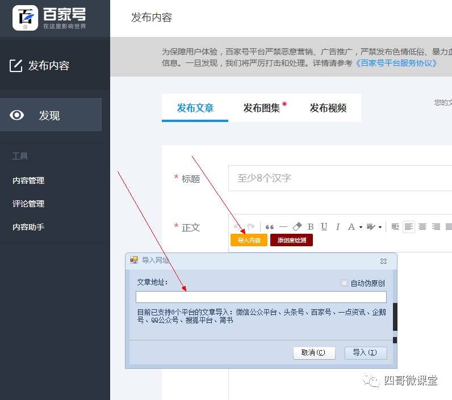Click the 导入(I) button

click(366, 353)
